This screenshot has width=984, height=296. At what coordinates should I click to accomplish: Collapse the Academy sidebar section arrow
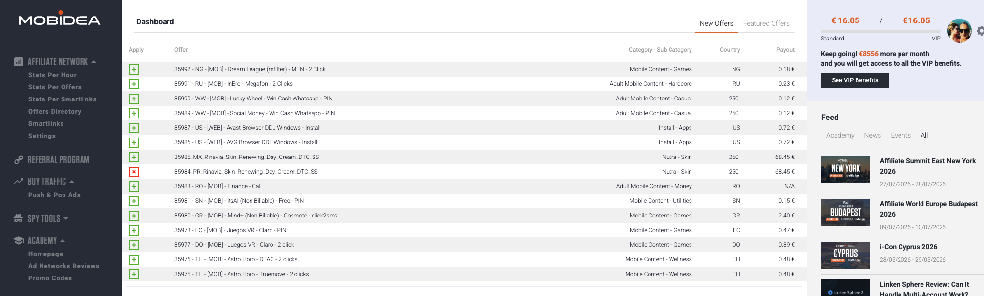point(63,240)
